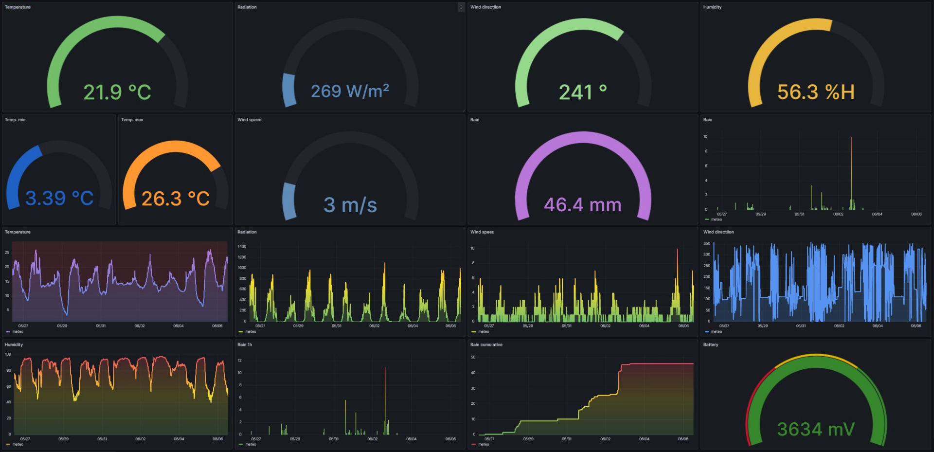This screenshot has height=452, width=934.
Task: Open the Humidity gauge panel title menu
Action: [x=712, y=7]
